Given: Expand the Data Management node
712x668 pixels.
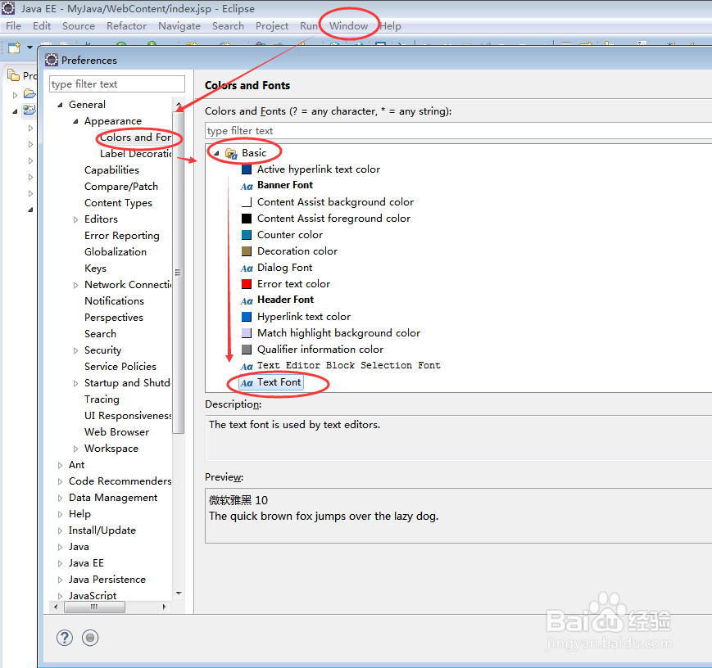Looking at the screenshot, I should coord(60,498).
